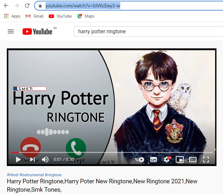Click the '0:01 / 0:30' time display
The height and width of the screenshot is (194, 223).
pos(64,159)
